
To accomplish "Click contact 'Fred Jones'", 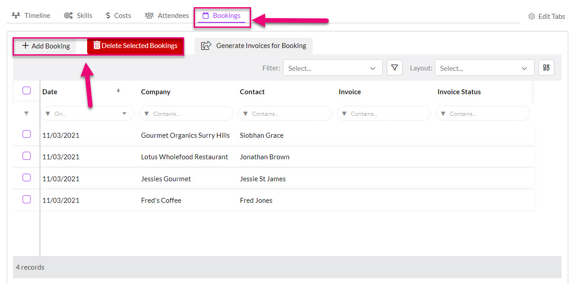I will [x=256, y=200].
